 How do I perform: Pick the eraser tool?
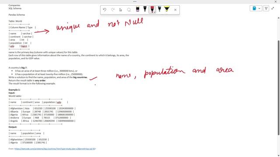click(x=137, y=9)
